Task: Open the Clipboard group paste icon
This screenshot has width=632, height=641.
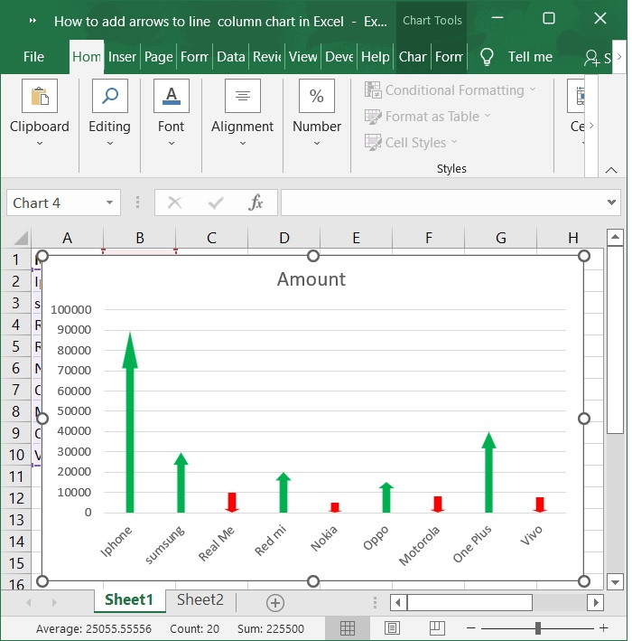Action: click(x=40, y=96)
